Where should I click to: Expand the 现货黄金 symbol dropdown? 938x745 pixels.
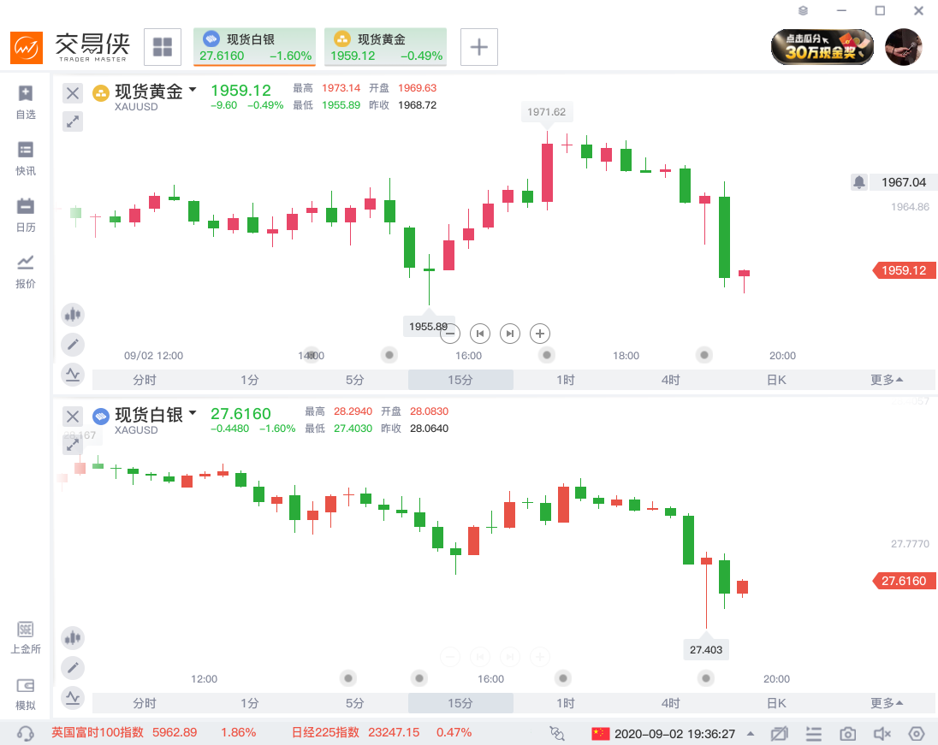pos(193,90)
